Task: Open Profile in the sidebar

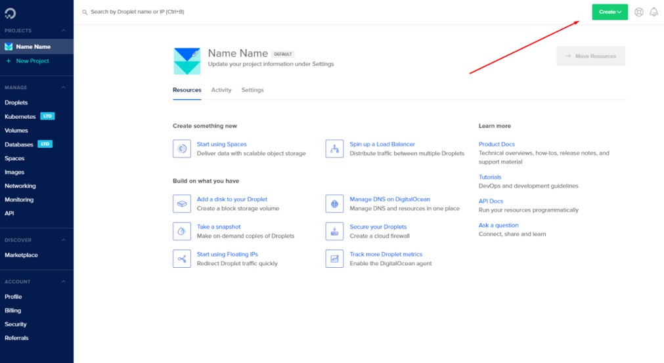Action: click(x=13, y=297)
